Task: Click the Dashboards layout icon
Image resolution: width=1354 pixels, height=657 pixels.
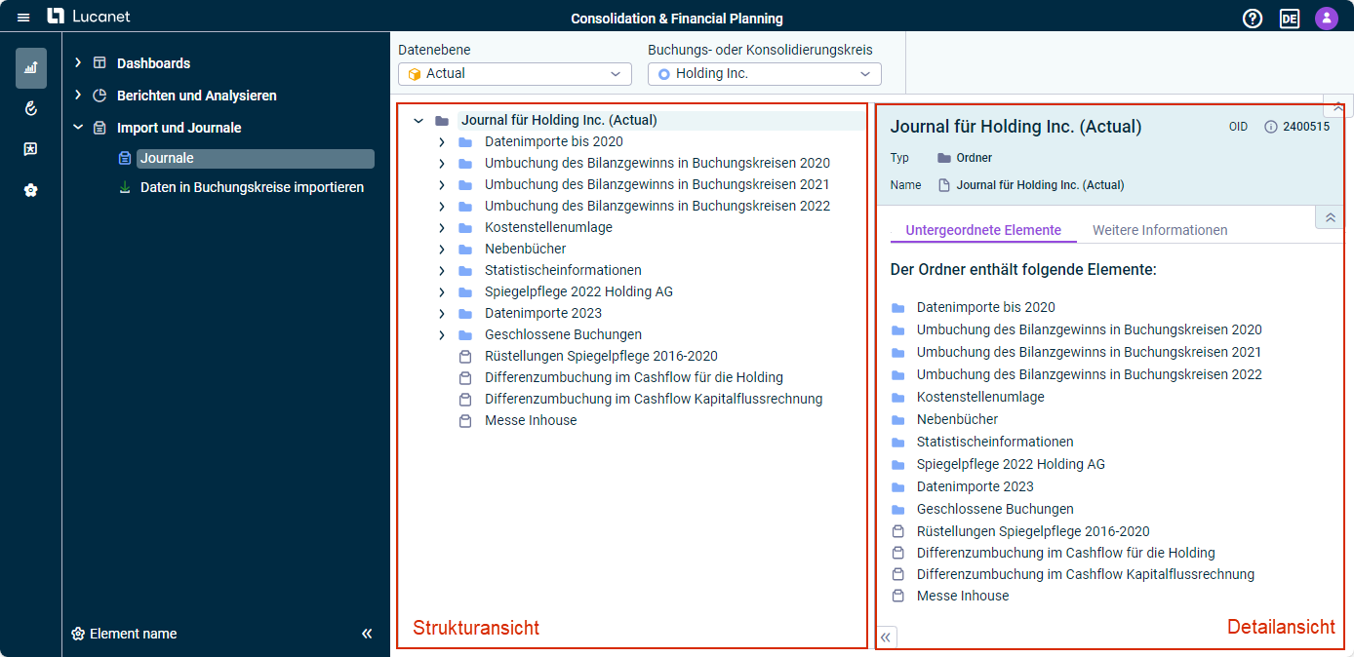Action: click(100, 63)
